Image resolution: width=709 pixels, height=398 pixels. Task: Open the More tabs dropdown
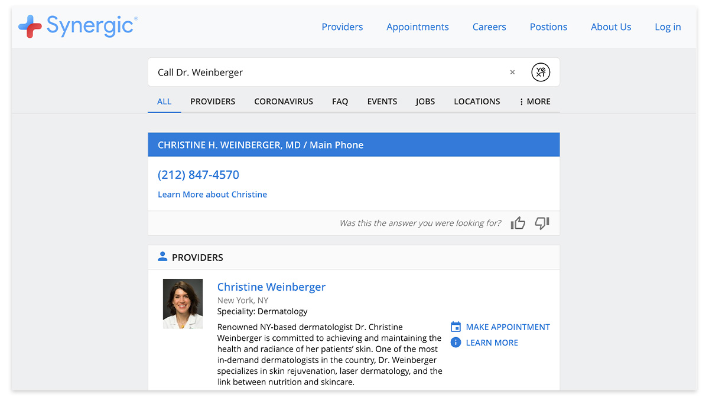coord(535,101)
